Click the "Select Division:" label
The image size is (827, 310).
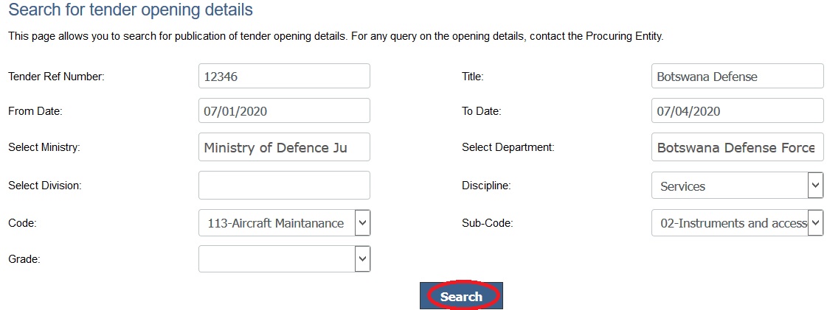(x=44, y=186)
